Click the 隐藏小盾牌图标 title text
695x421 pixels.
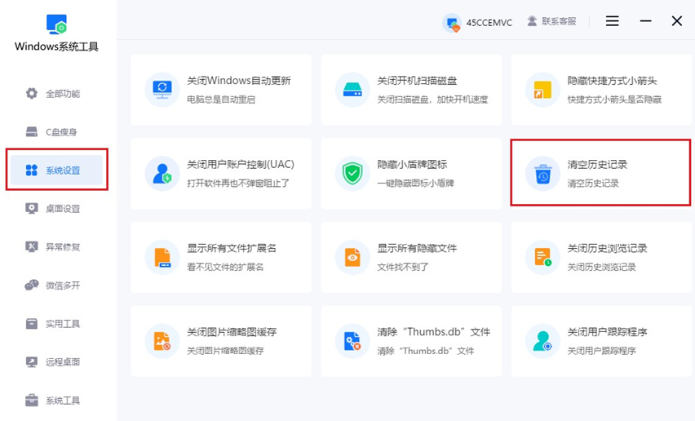pos(412,165)
